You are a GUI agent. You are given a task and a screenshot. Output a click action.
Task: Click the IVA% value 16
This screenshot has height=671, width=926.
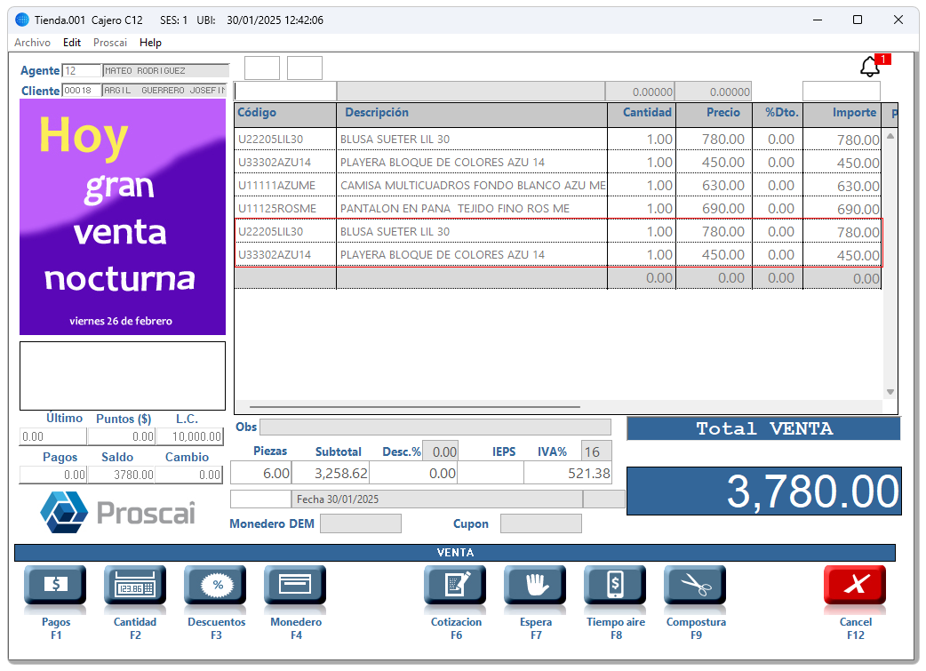pyautogui.click(x=596, y=451)
